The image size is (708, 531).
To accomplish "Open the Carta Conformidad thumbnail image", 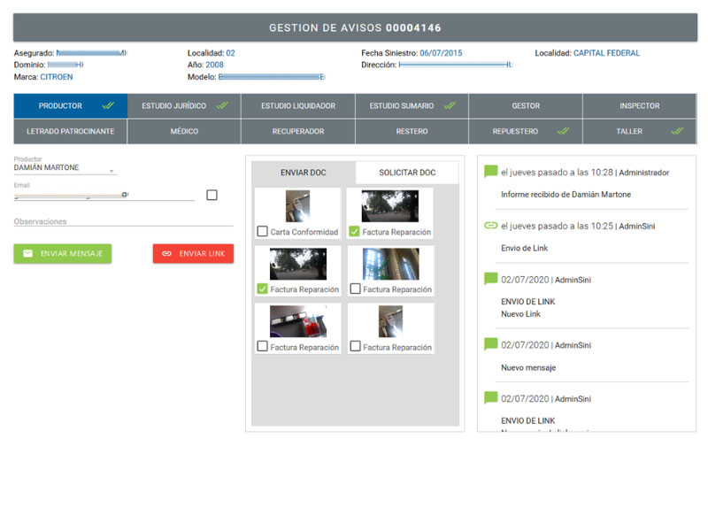I will [297, 206].
